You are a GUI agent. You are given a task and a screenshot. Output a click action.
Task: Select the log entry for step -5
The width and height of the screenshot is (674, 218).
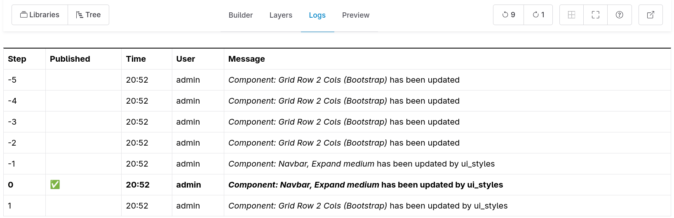click(x=344, y=80)
